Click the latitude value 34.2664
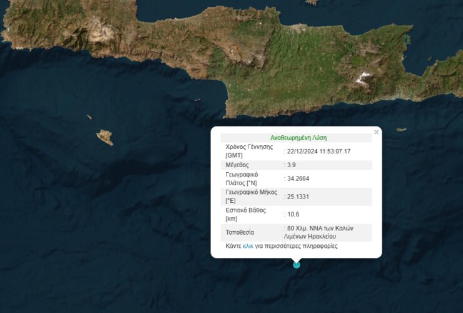The height and width of the screenshot is (313, 463). click(x=298, y=178)
